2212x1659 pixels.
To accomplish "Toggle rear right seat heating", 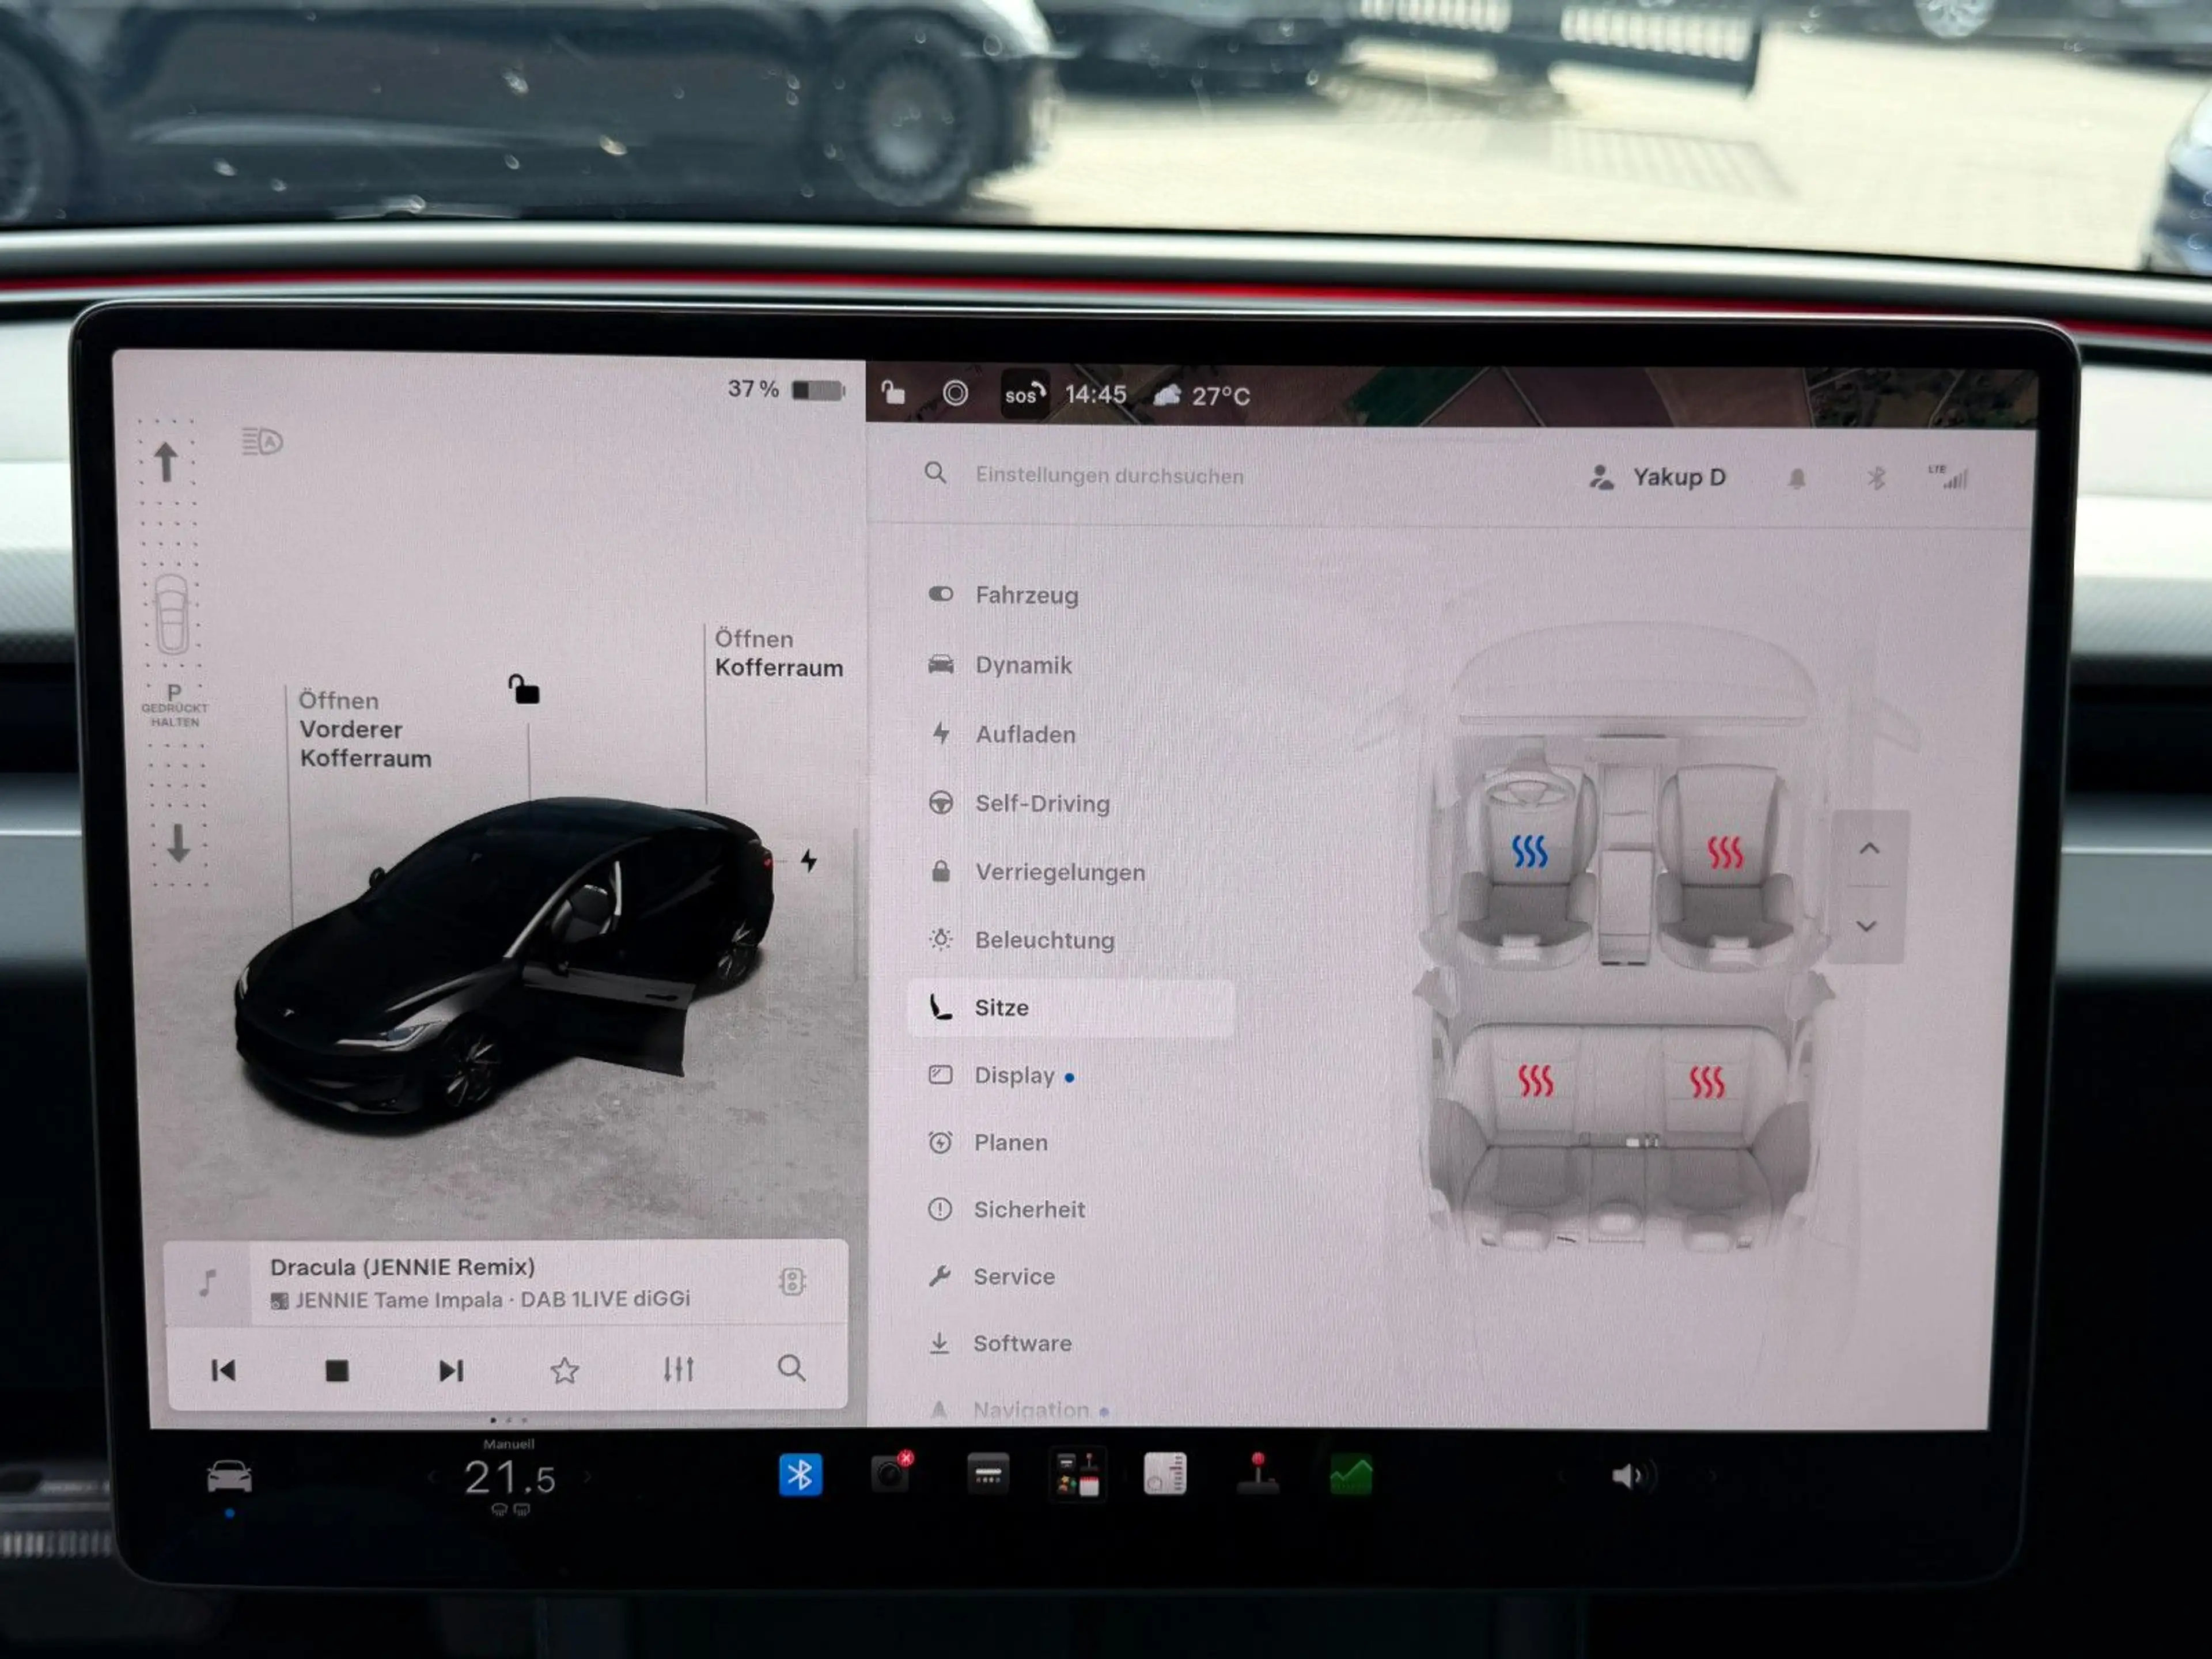I will (x=1706, y=1081).
